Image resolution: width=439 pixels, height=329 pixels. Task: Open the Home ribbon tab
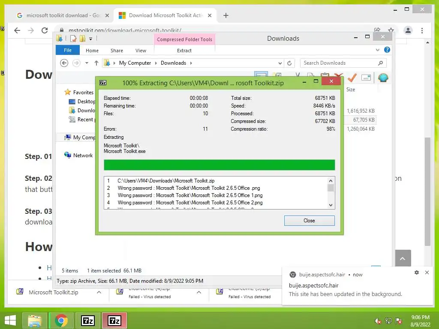point(92,51)
